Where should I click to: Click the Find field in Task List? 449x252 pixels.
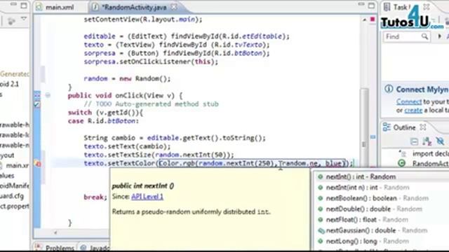pos(406,36)
